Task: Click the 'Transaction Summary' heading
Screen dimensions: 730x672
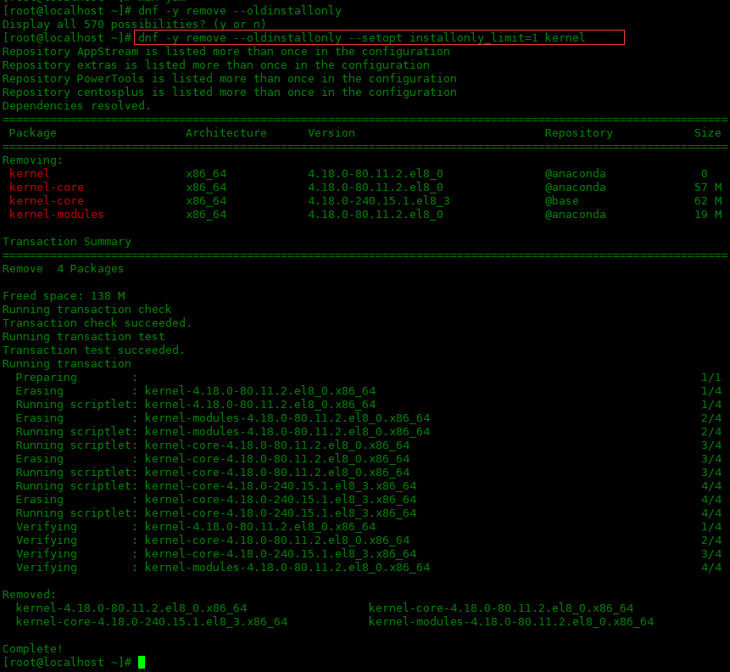Action: [x=67, y=242]
